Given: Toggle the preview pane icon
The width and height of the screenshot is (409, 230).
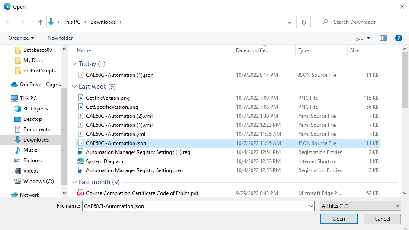Looking at the screenshot, I should [383, 38].
